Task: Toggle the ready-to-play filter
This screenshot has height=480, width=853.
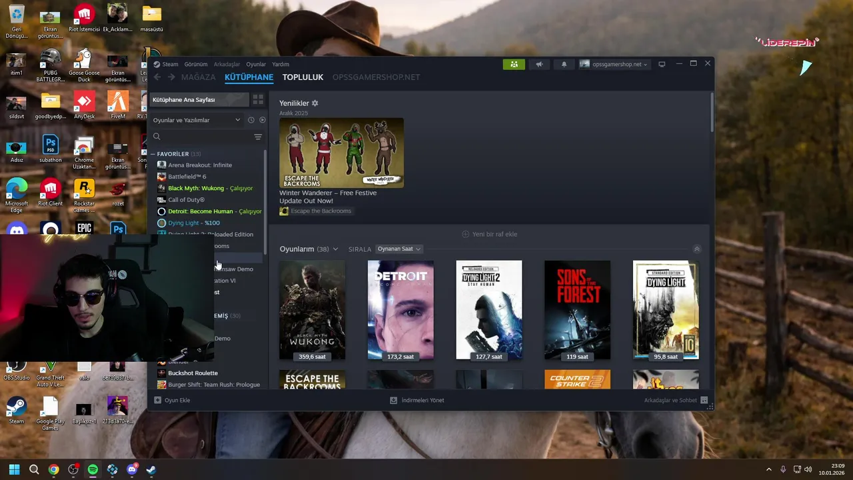Action: click(262, 120)
